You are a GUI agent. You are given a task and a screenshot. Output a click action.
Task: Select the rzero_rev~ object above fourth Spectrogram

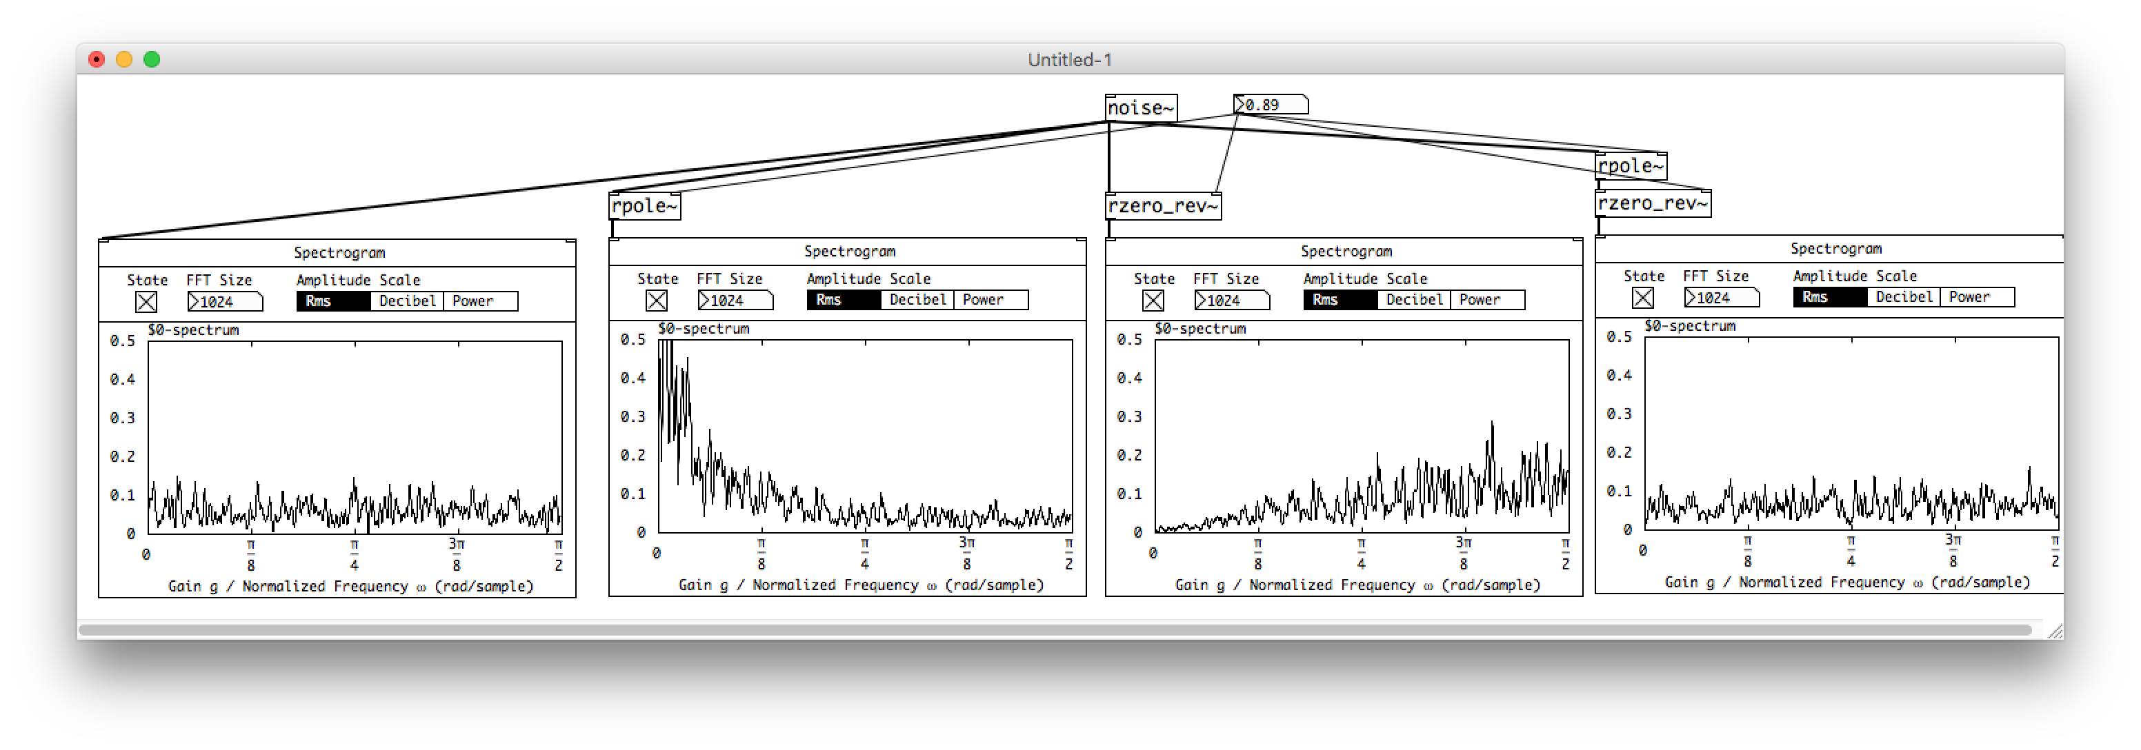(x=1653, y=203)
